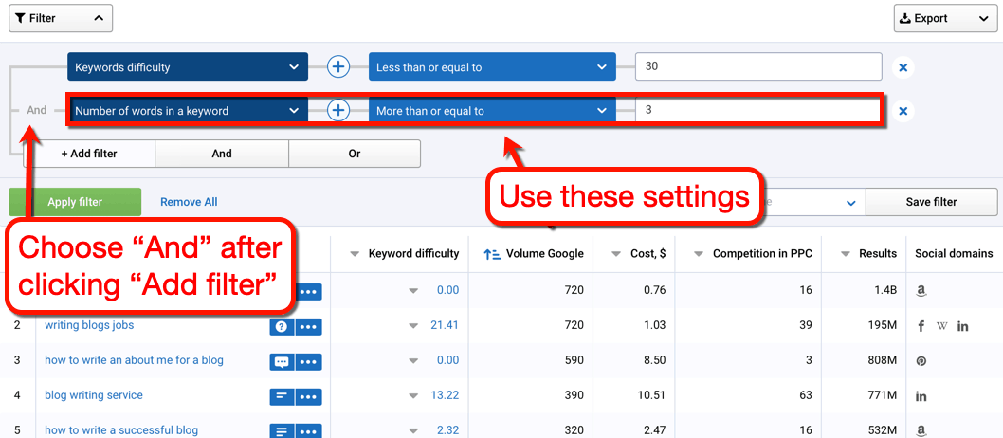Viewport: 1003px width, 438px height.
Task: Expand difficulty arrow next to 2.32
Action: point(414,431)
